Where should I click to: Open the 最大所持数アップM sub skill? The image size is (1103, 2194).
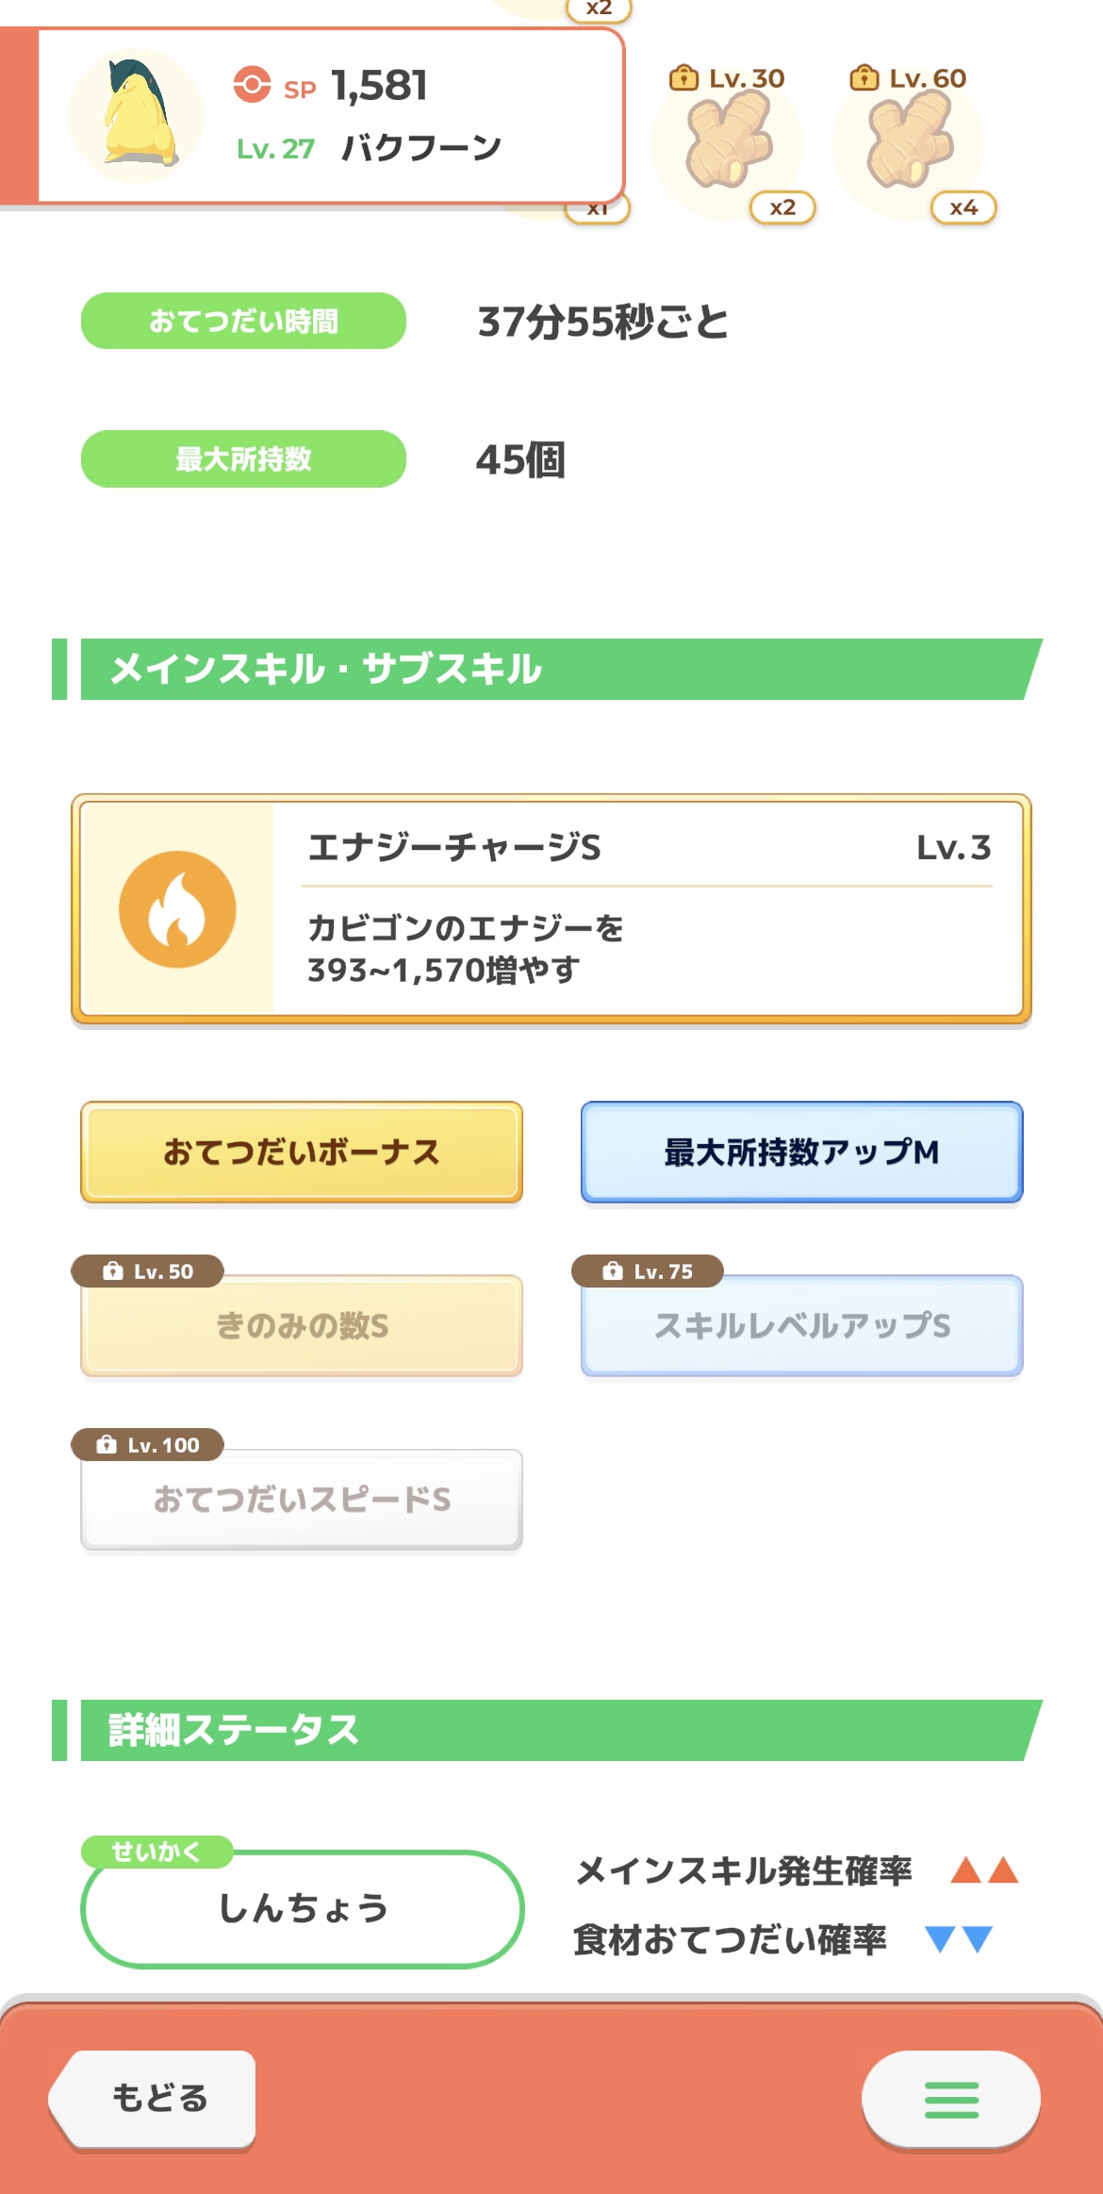pos(802,1152)
